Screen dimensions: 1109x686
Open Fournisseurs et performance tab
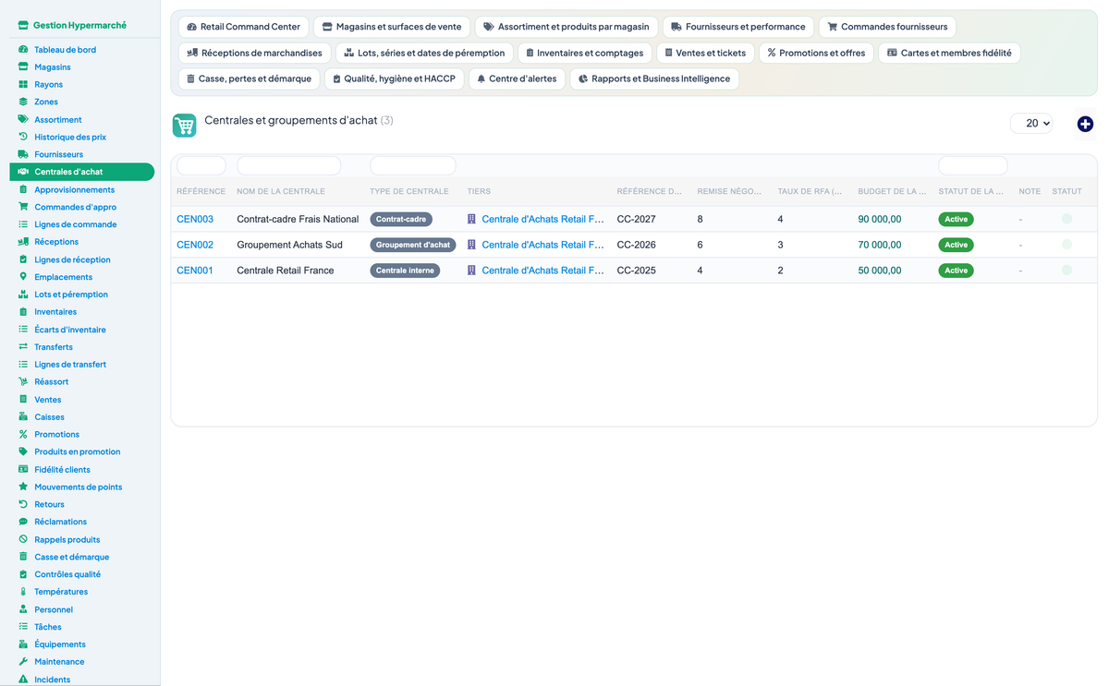(738, 27)
